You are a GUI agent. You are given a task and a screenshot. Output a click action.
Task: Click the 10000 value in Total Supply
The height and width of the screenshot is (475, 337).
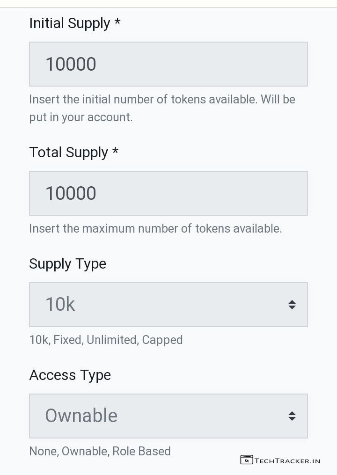pyautogui.click(x=71, y=193)
